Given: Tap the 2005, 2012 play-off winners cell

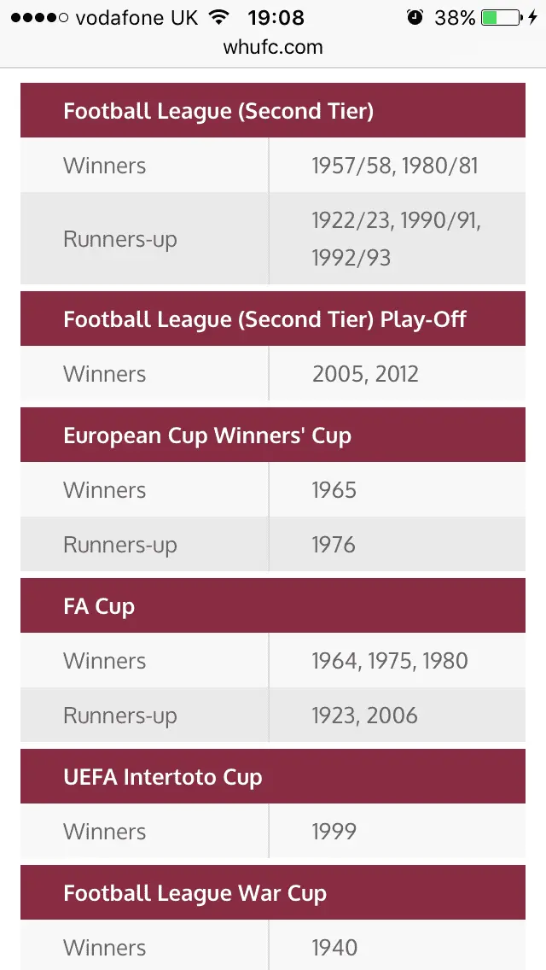Looking at the screenshot, I should (365, 374).
